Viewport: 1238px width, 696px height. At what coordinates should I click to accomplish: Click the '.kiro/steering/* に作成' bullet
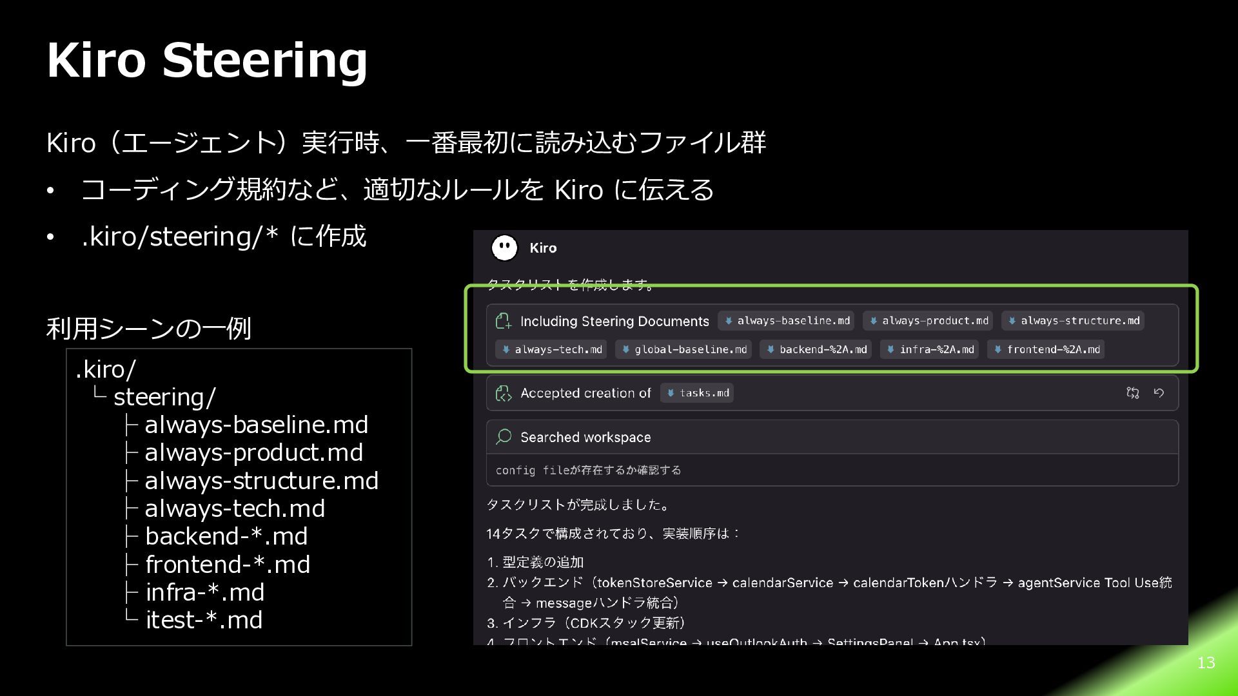pos(224,237)
